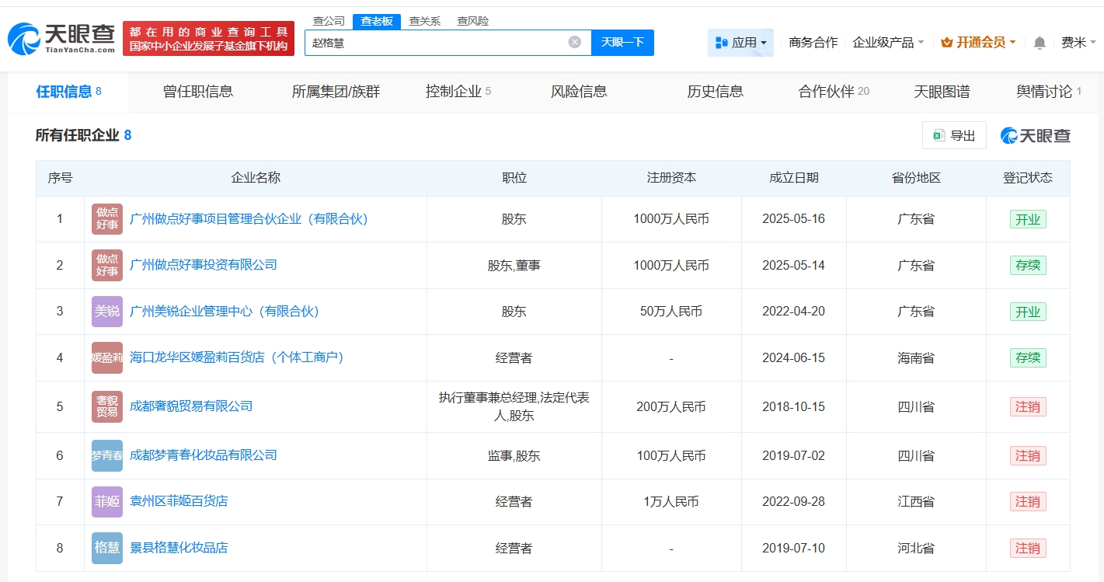Open the 风险信息 tab
The image size is (1104, 582).
click(x=579, y=92)
